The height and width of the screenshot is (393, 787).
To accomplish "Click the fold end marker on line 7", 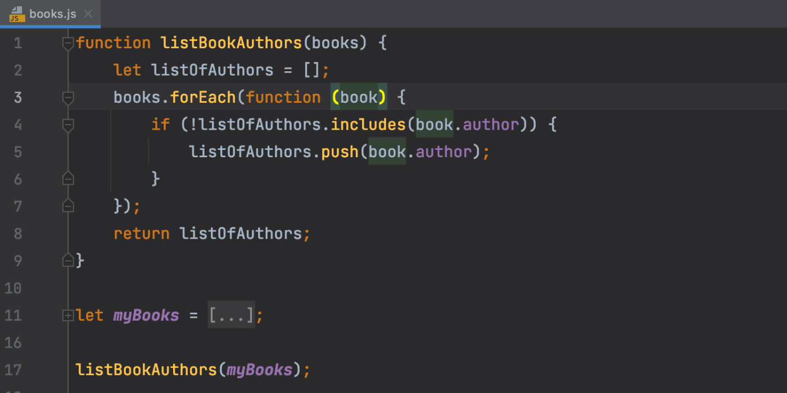I will [x=68, y=206].
